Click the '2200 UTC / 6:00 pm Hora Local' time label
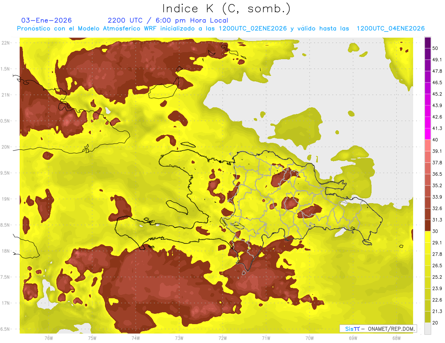445x343 pixels. point(168,20)
